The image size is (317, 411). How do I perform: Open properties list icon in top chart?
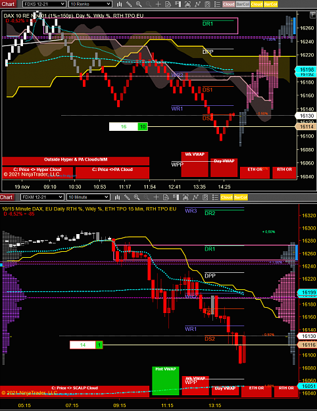point(217,4)
